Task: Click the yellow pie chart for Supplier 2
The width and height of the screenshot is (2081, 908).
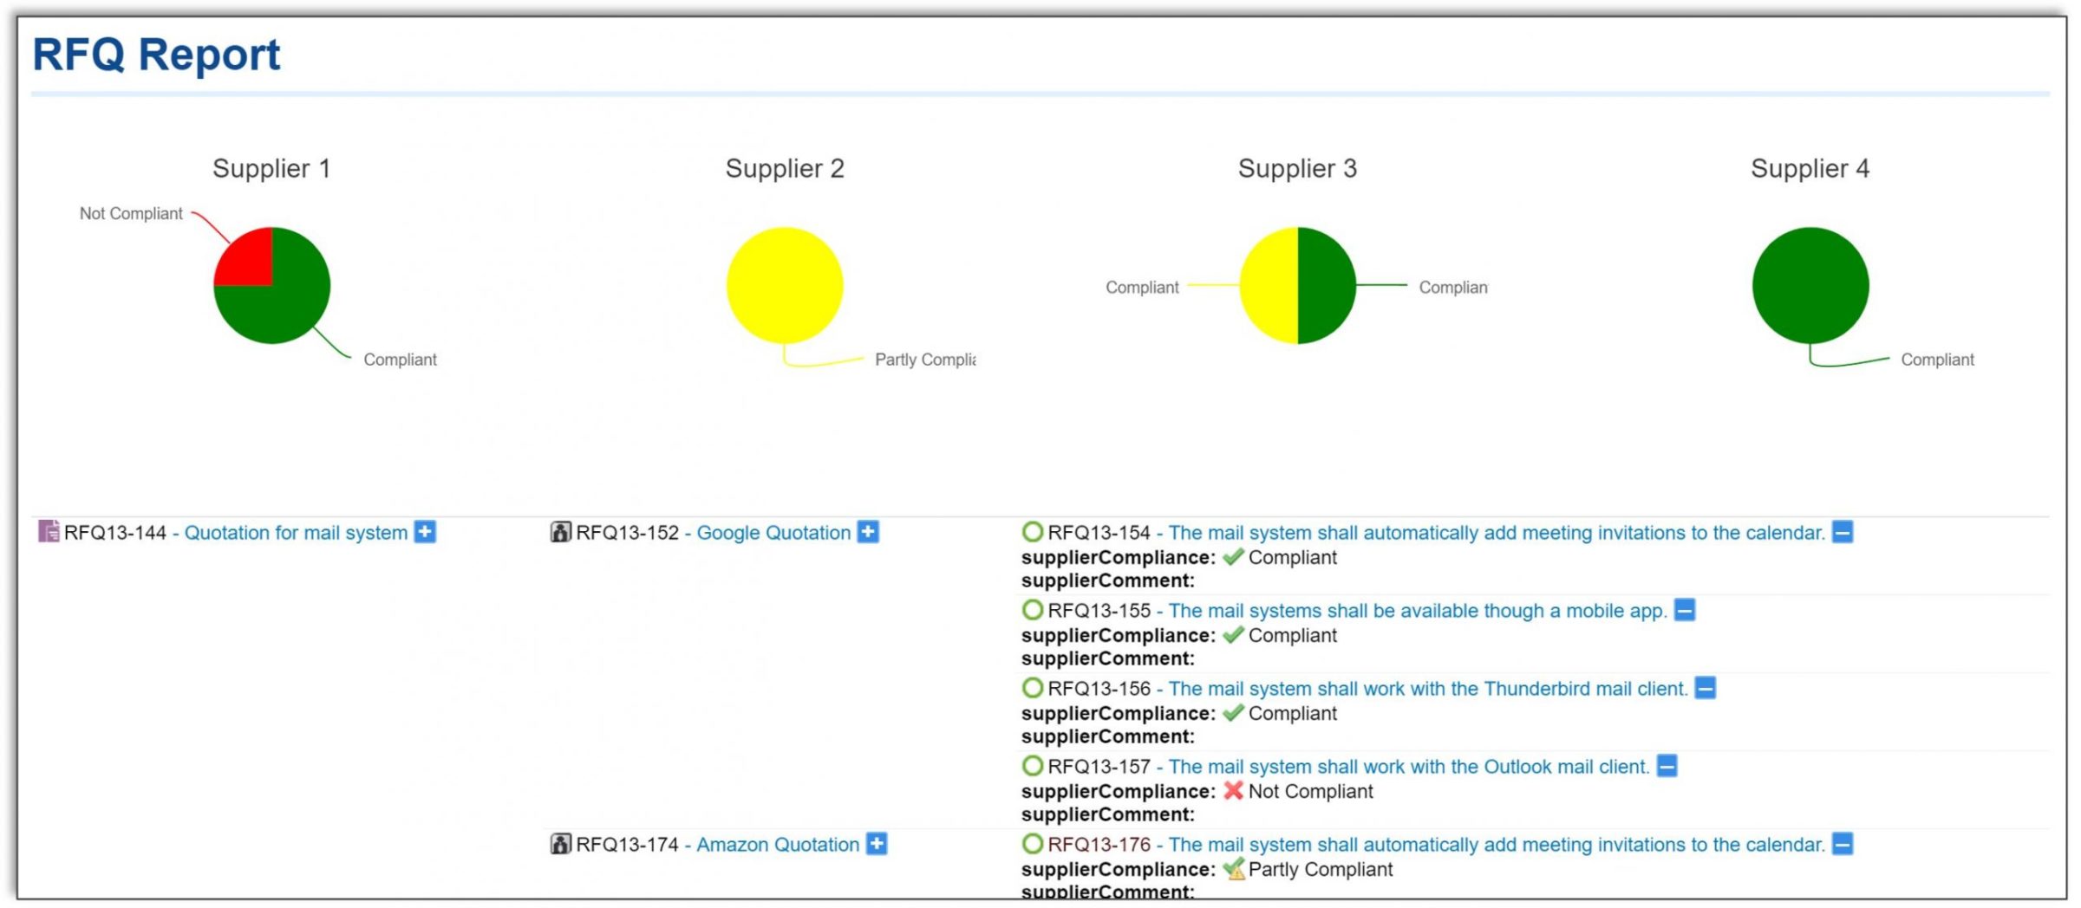Action: [785, 285]
